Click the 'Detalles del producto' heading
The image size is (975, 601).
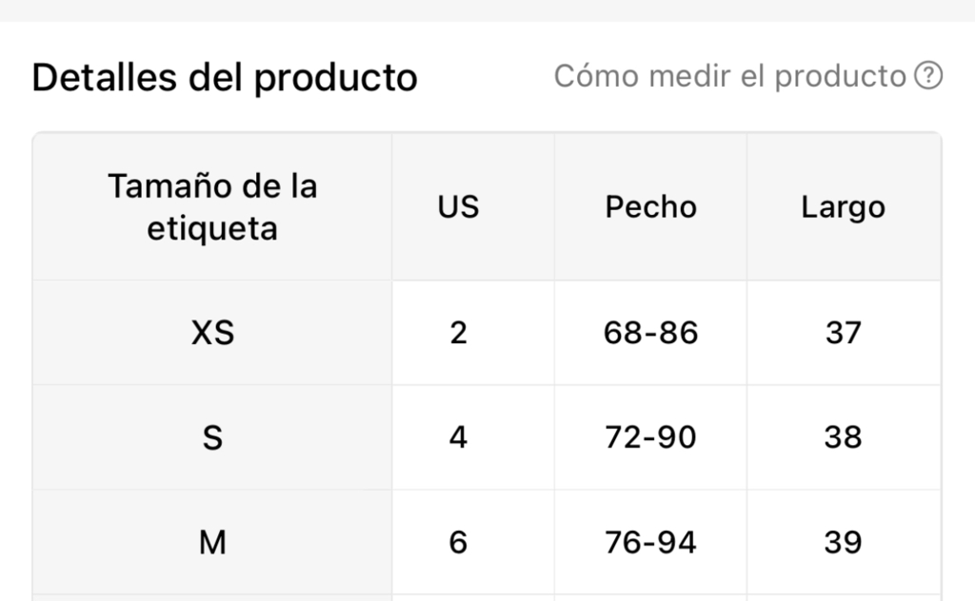(x=225, y=78)
